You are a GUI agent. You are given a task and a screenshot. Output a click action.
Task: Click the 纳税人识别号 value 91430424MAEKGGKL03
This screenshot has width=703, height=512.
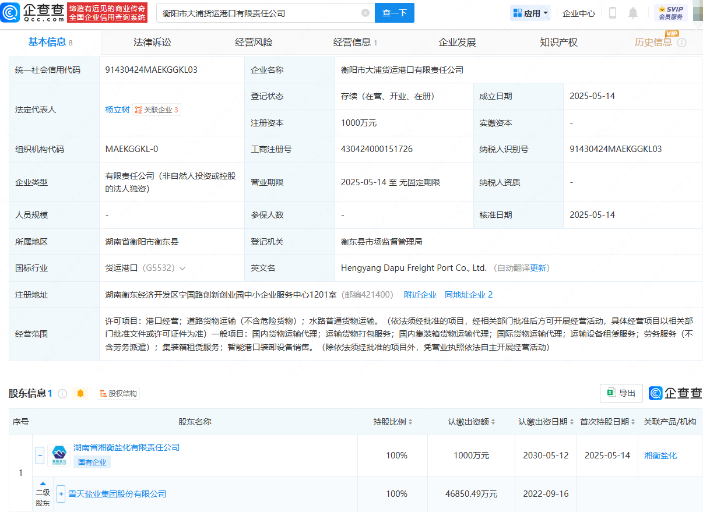pos(616,149)
